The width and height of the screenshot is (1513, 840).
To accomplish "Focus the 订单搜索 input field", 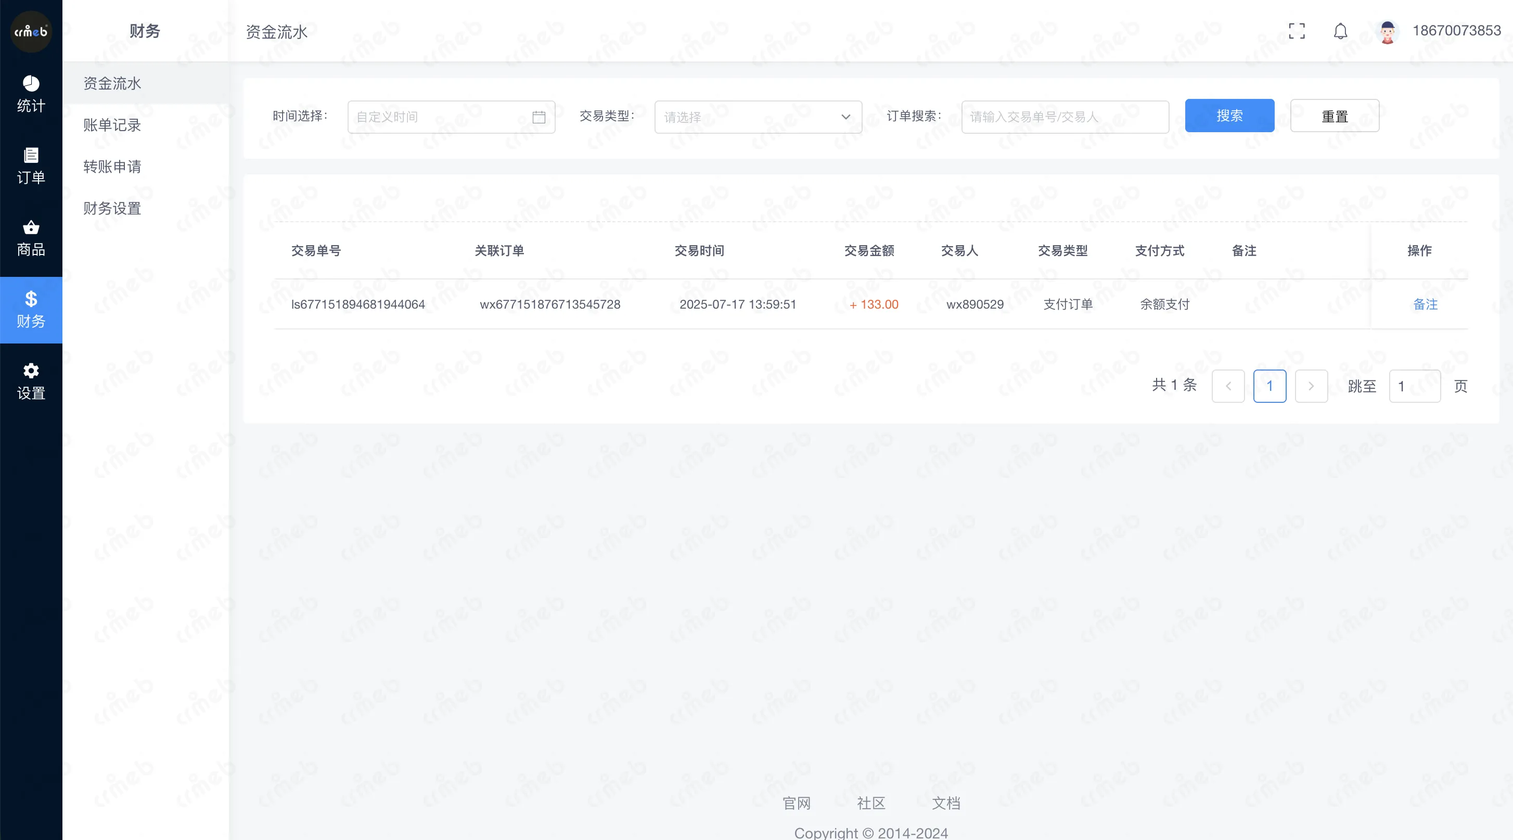I will pos(1065,117).
